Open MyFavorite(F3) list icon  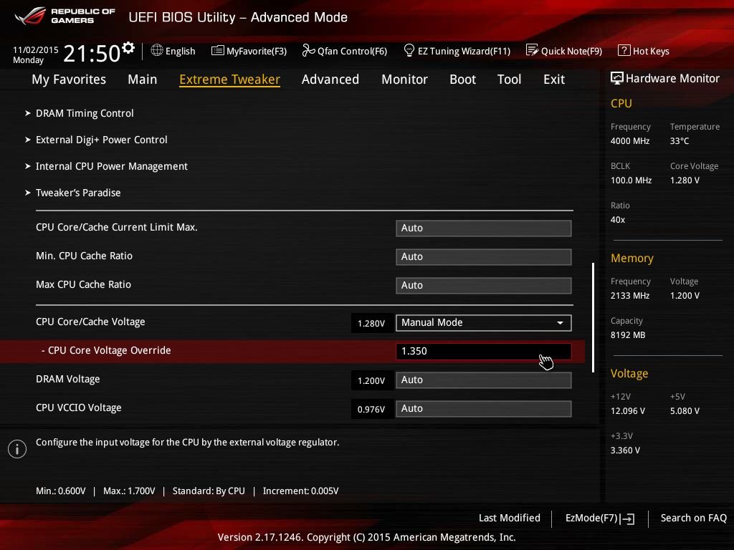click(x=218, y=51)
